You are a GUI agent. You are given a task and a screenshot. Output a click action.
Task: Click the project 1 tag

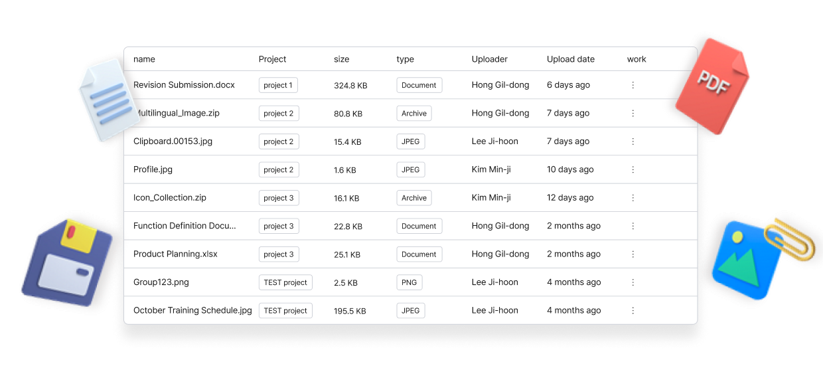[279, 85]
